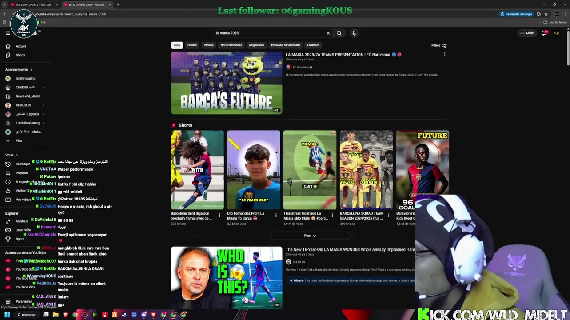Open Steam from the taskbar

(124, 315)
